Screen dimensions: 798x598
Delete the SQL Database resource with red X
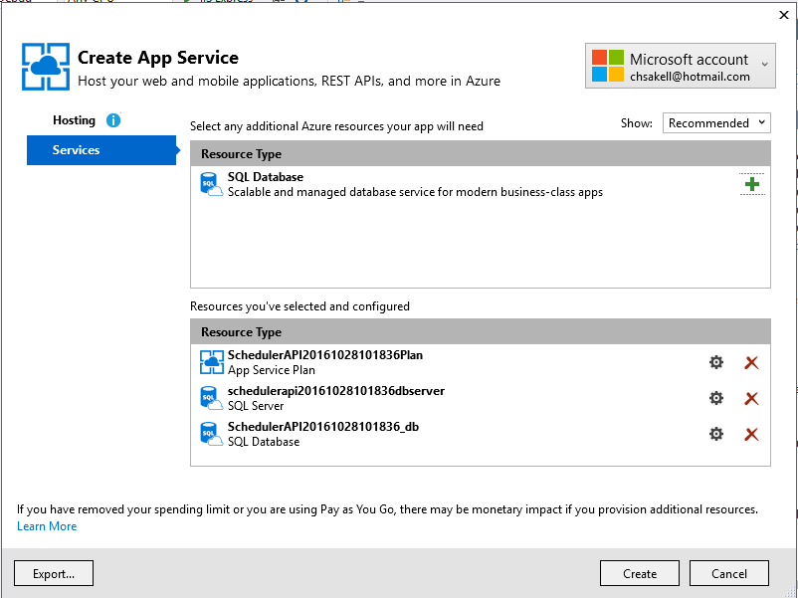(x=751, y=434)
